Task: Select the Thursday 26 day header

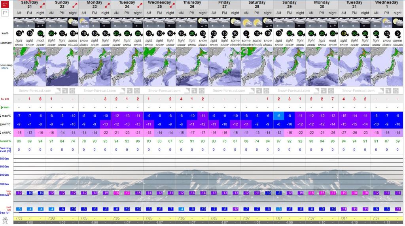Action: (192, 5)
